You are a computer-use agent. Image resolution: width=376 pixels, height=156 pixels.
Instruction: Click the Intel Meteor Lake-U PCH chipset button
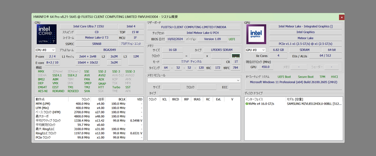click(x=202, y=33)
